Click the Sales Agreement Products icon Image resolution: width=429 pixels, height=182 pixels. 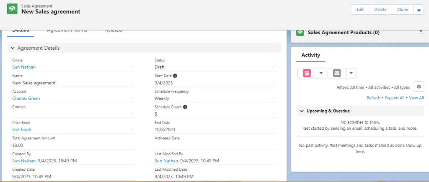pos(300,33)
